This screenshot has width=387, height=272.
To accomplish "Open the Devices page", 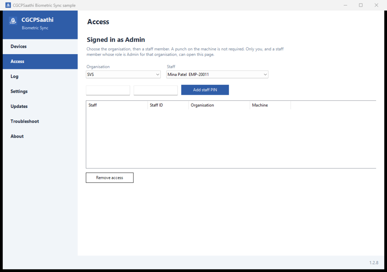I will pos(40,46).
